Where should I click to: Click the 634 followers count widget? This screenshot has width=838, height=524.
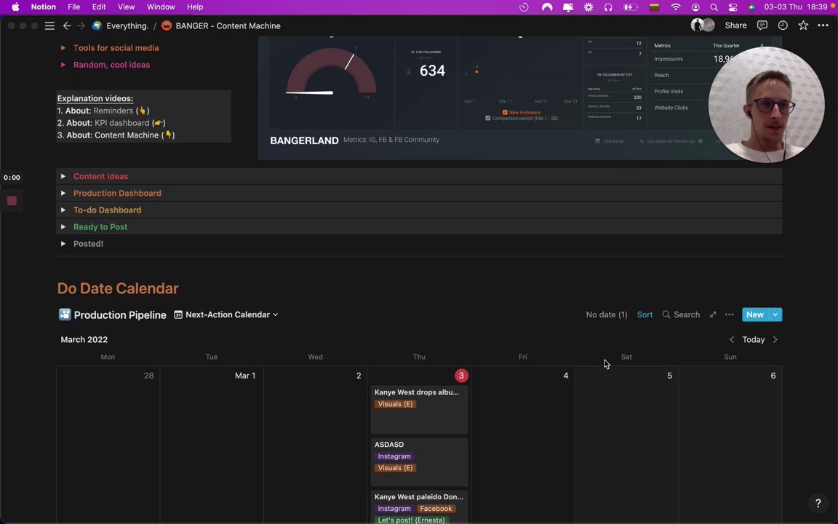coord(426,70)
